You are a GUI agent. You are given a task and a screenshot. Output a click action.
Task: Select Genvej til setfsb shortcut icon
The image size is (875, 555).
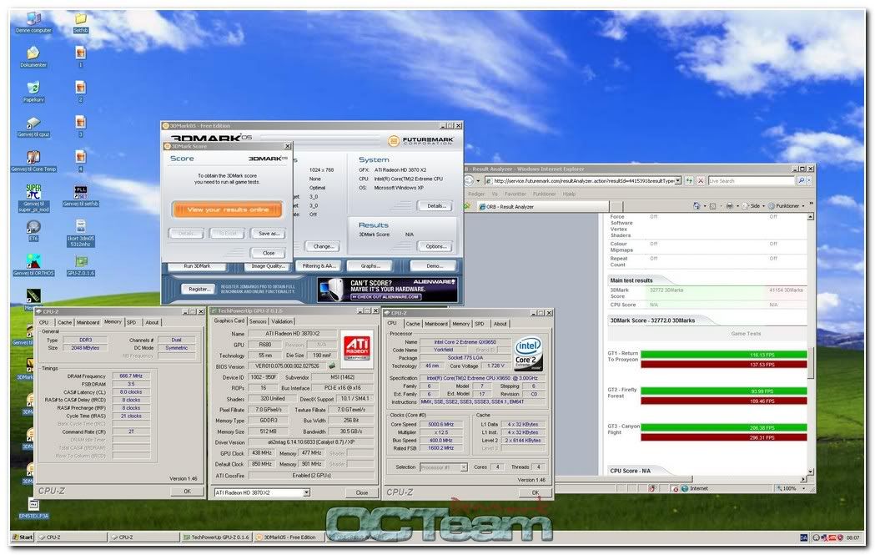pyautogui.click(x=80, y=196)
